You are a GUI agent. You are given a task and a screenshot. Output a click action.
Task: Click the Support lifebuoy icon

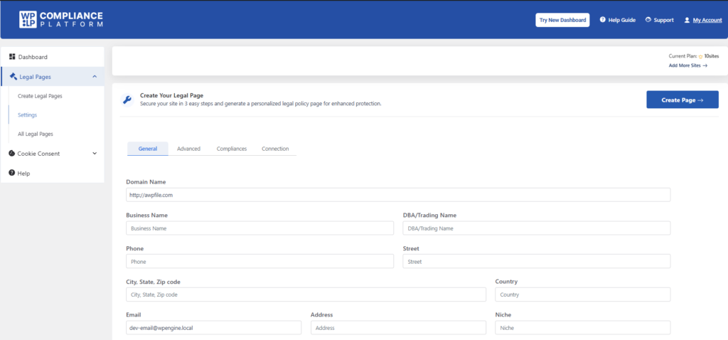click(648, 20)
